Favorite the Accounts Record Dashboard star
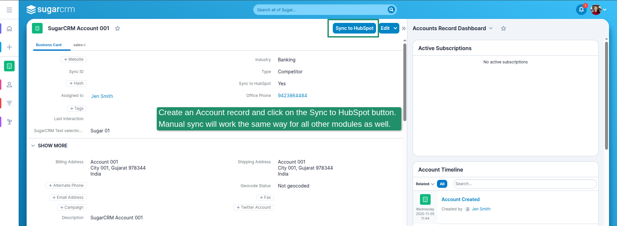 click(x=504, y=29)
